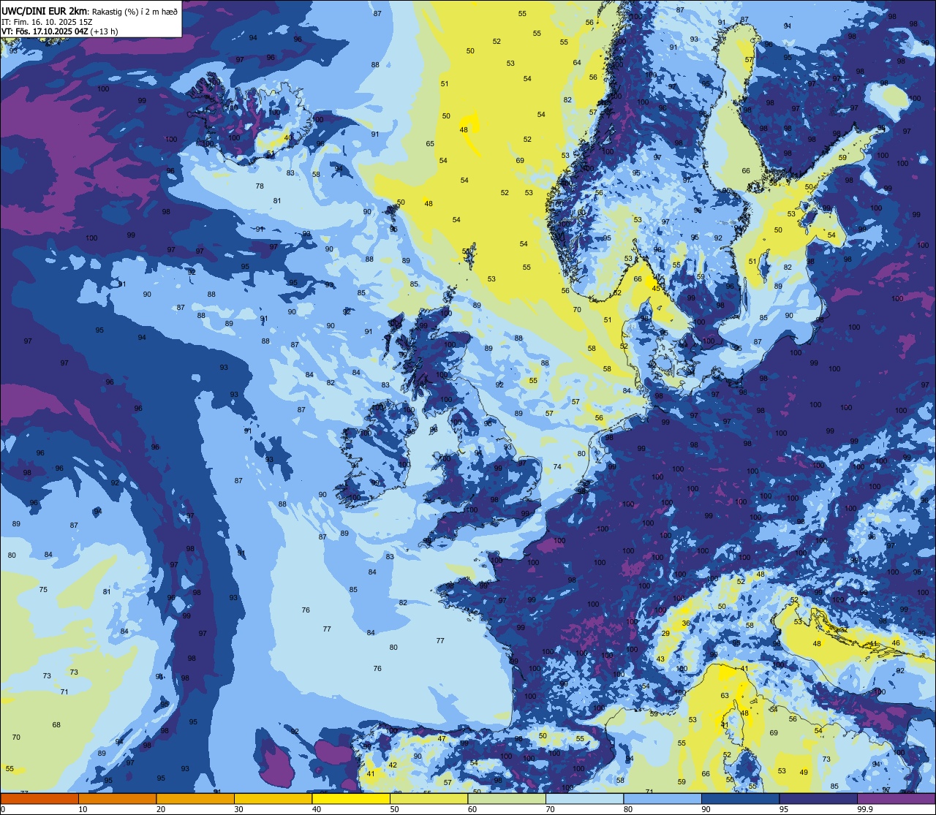Click the 'UWC/DINI EUR 2km' title text
This screenshot has height=815, width=936.
click(45, 12)
